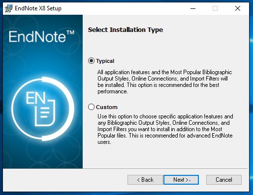Select the Custom radio button

91,107
